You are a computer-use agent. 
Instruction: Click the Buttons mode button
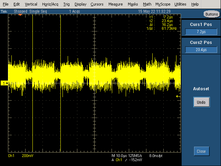212,14
